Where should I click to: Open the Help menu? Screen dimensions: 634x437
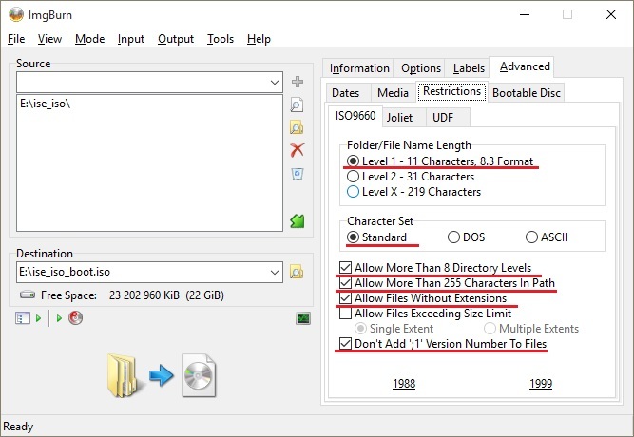259,39
